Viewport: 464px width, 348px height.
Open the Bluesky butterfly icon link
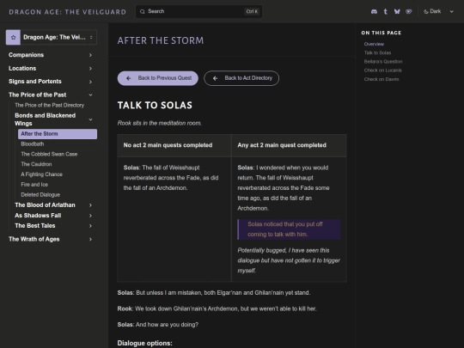coord(397,11)
